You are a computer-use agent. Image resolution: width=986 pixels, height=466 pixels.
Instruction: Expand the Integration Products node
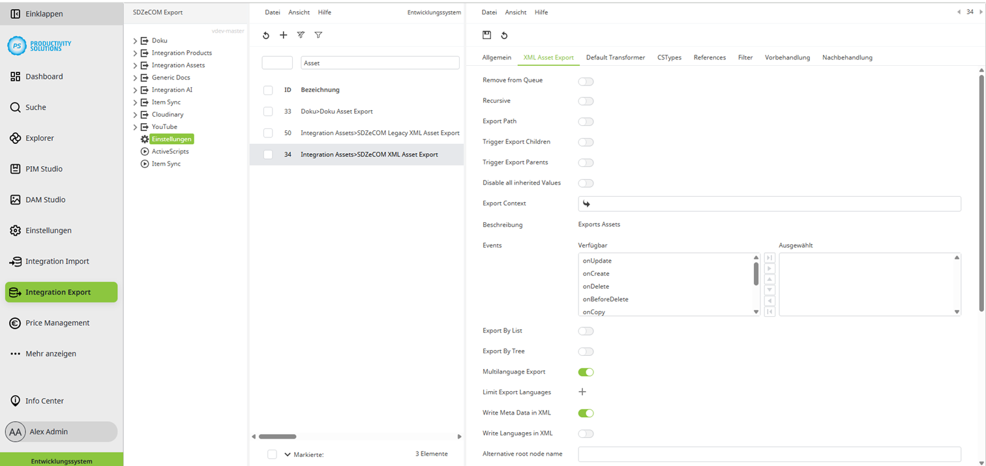(x=135, y=53)
